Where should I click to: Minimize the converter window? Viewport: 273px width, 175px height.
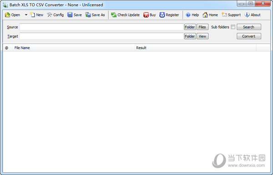242,4
